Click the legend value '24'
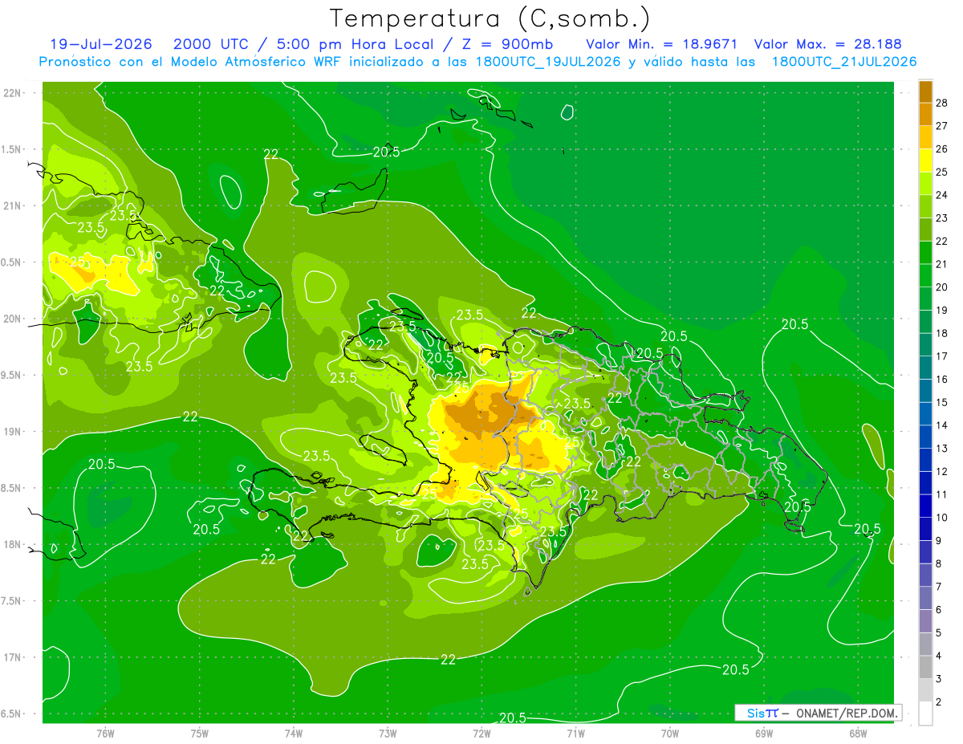This screenshot has height=744, width=963. point(942,195)
